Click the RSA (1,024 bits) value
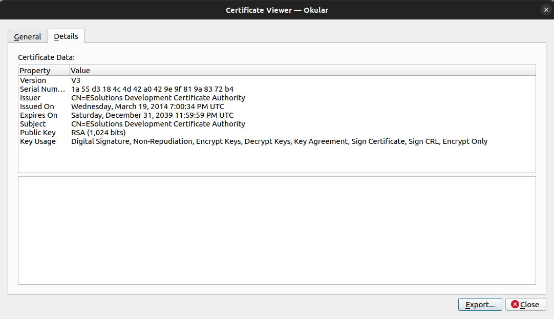The width and height of the screenshot is (554, 319). [x=98, y=133]
